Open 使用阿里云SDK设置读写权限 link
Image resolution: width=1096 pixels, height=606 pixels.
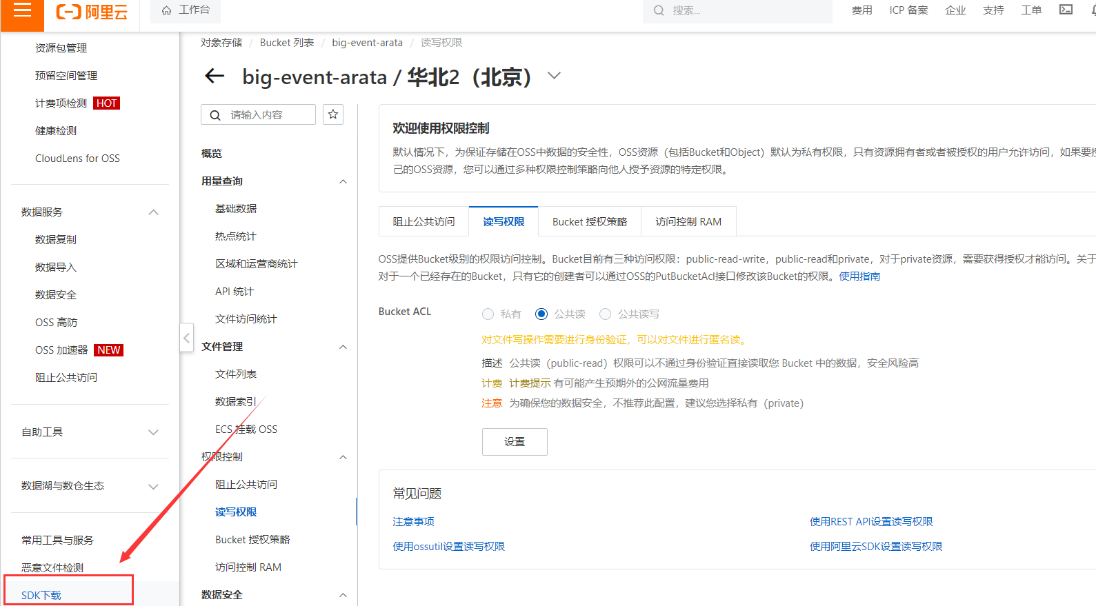pyautogui.click(x=876, y=547)
